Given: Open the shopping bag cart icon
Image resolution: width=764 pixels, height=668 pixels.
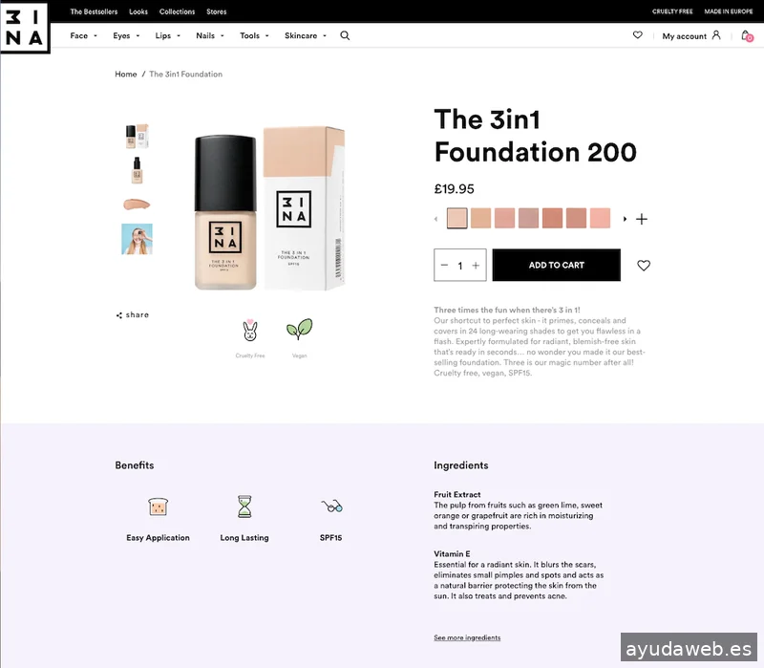Looking at the screenshot, I should (x=747, y=35).
